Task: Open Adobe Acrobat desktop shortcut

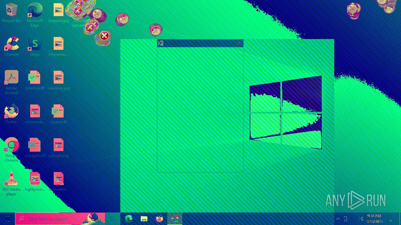Action: (x=11, y=82)
